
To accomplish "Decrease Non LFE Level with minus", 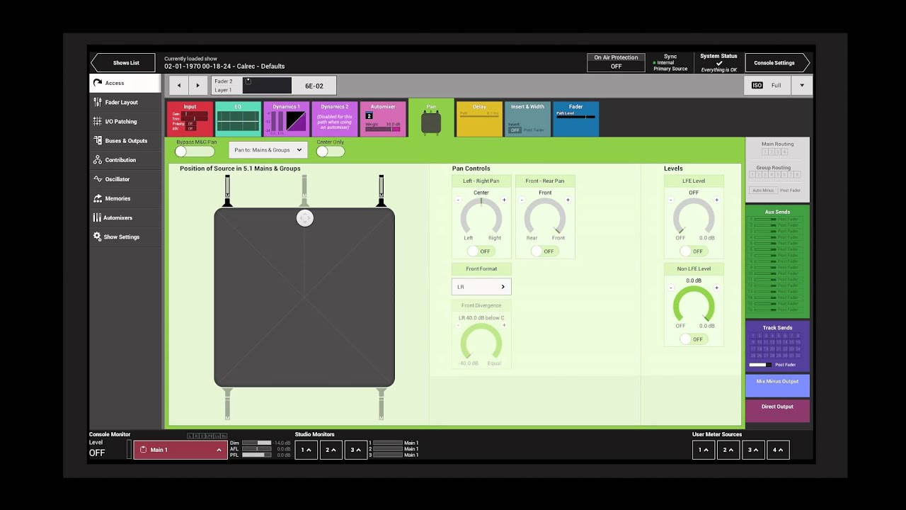I will click(670, 288).
